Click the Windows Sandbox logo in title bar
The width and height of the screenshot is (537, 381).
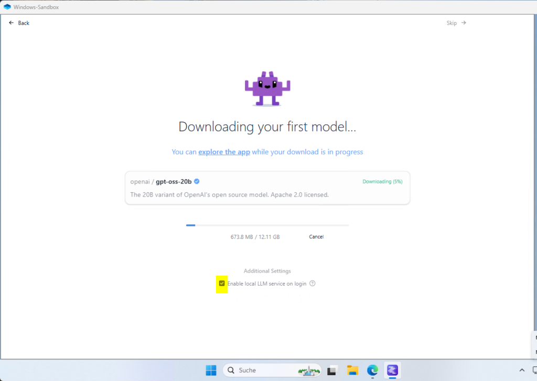7,6
